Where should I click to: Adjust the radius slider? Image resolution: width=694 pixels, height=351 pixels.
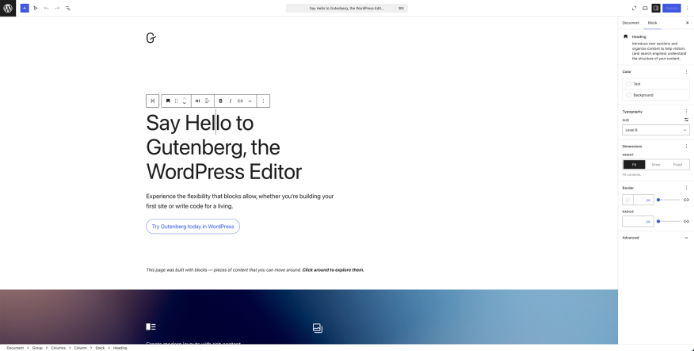pos(669,221)
